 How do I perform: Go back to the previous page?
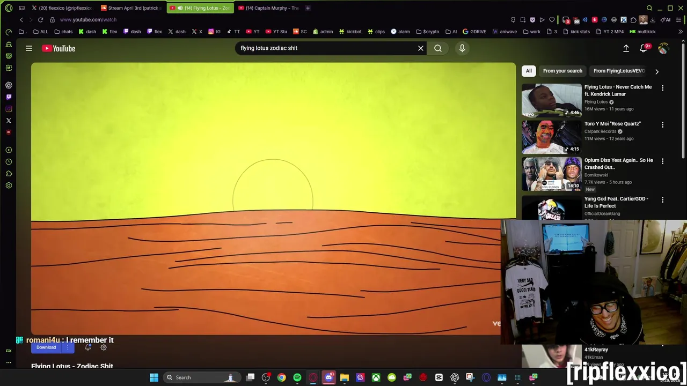click(x=21, y=20)
